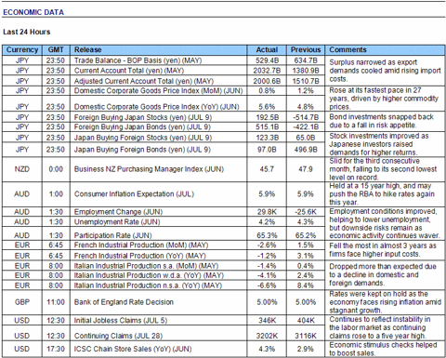Image resolution: width=446 pixels, height=358 pixels.
Task: Select the Currency column header
Action: coord(22,50)
